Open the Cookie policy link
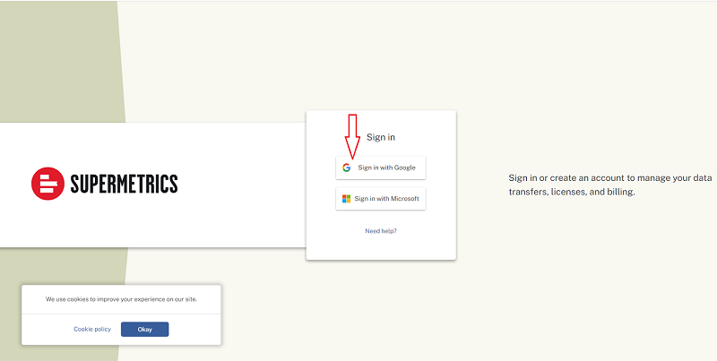 click(x=92, y=329)
